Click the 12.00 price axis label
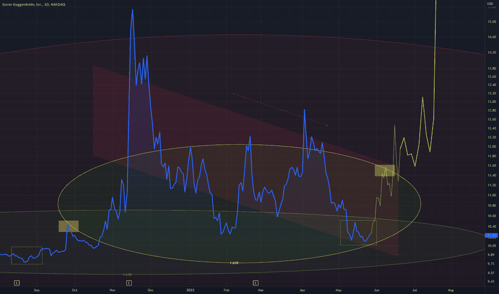Screen dimensions: 499x294 coord(492,146)
